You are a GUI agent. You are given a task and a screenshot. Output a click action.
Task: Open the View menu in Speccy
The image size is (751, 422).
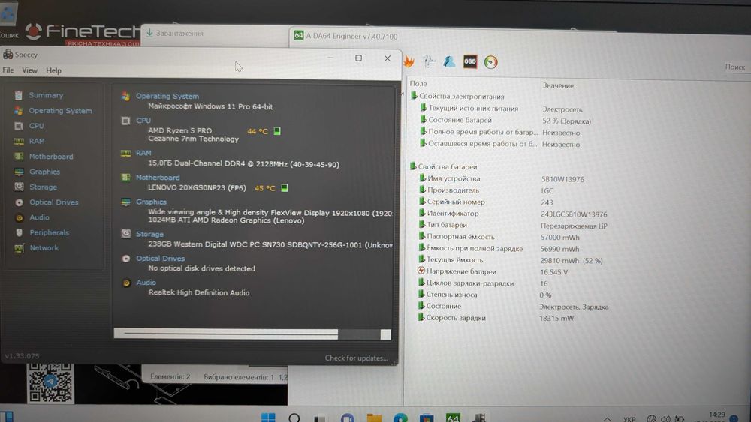coord(30,70)
